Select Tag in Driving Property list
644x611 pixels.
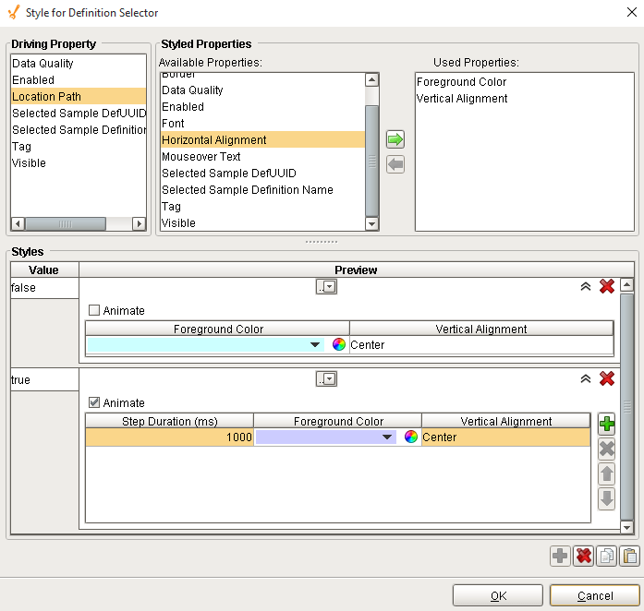(78, 147)
